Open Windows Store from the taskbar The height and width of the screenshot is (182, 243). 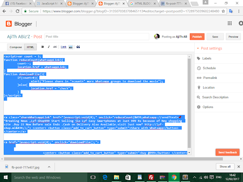(128, 177)
